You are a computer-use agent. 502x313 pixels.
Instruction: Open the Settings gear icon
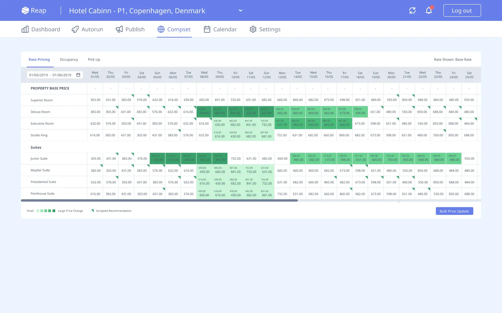[x=253, y=30]
